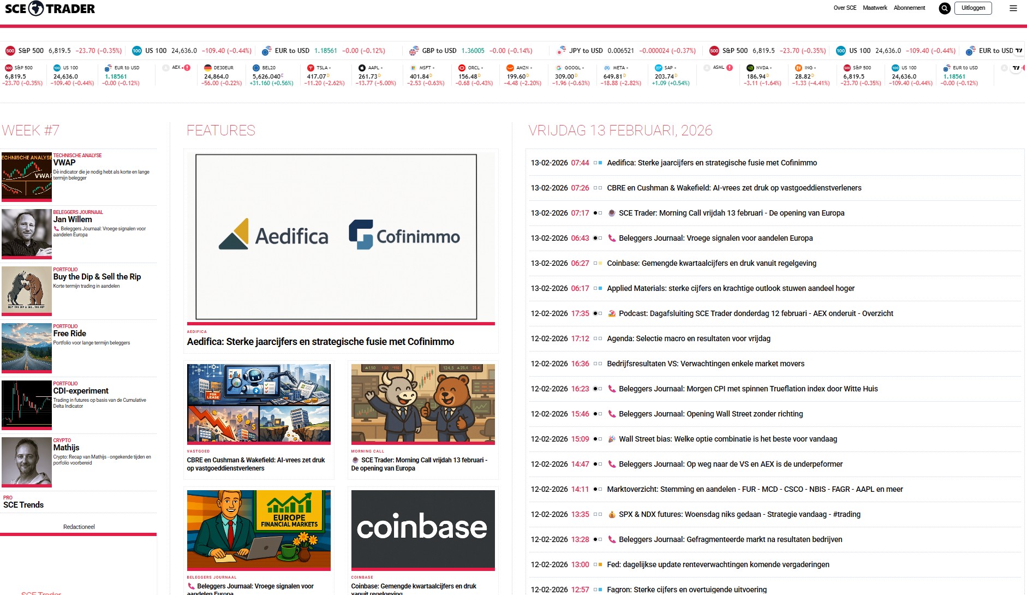
Task: Open the bull and bear Morning Call image
Action: [423, 403]
